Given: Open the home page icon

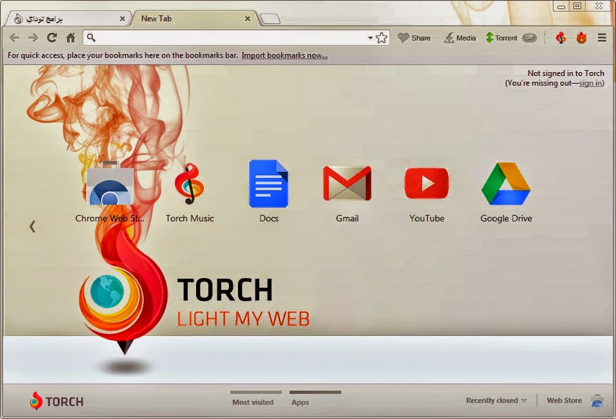Looking at the screenshot, I should point(71,37).
